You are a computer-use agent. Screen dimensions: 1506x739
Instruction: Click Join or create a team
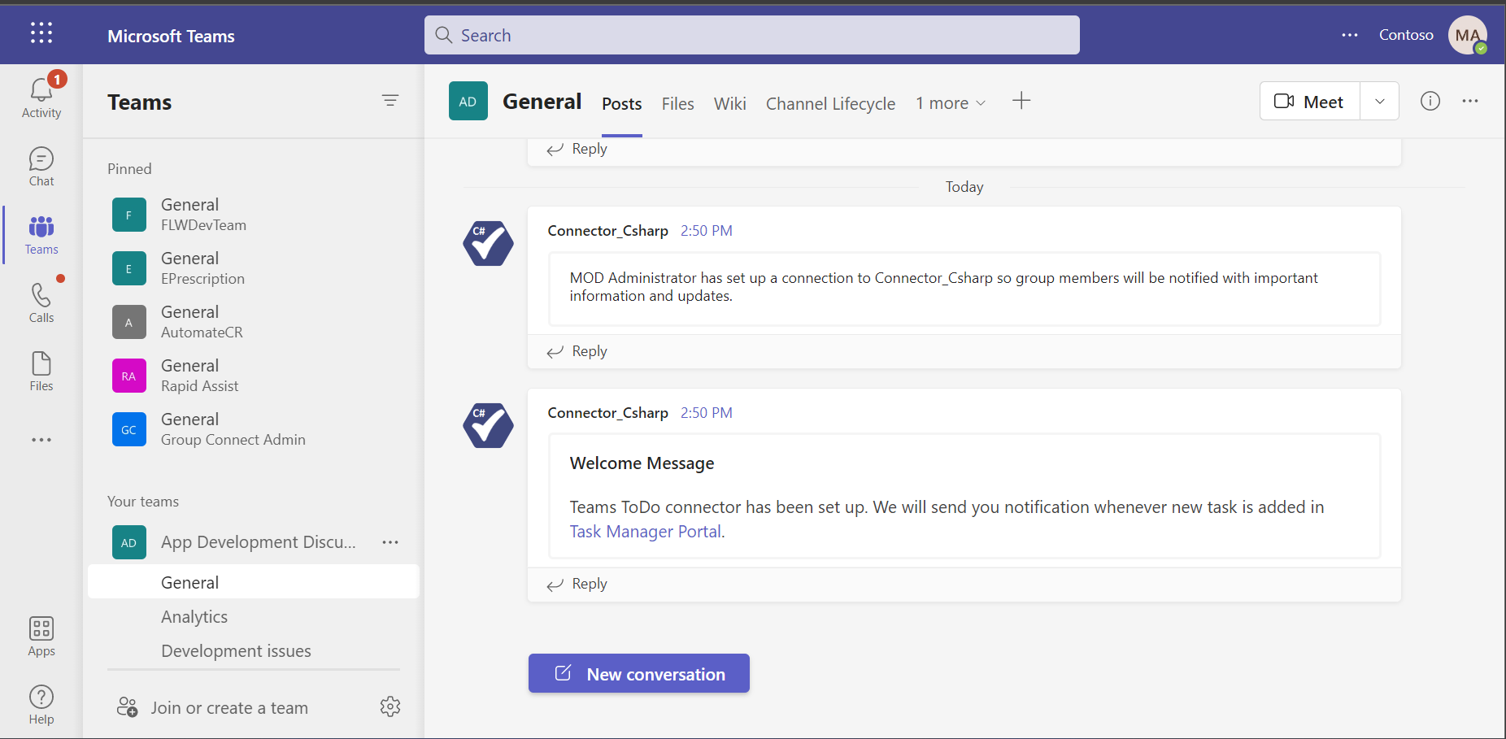229,707
